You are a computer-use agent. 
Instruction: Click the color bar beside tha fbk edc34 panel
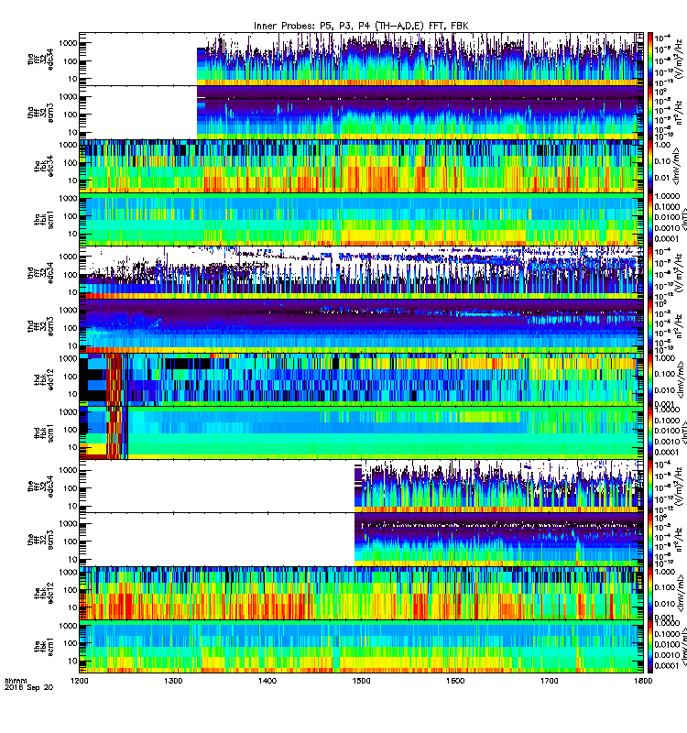tap(650, 166)
